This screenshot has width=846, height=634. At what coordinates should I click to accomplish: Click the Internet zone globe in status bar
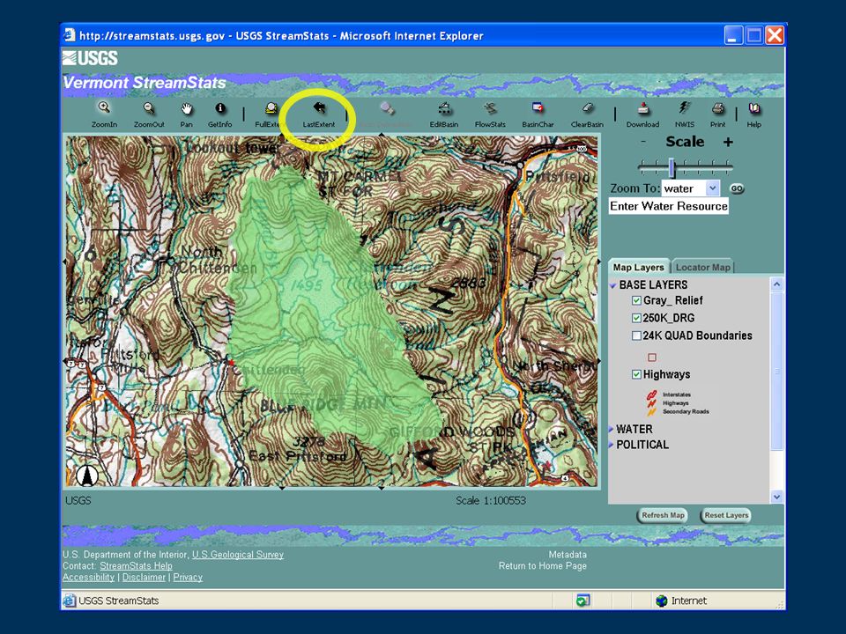pyautogui.click(x=662, y=601)
